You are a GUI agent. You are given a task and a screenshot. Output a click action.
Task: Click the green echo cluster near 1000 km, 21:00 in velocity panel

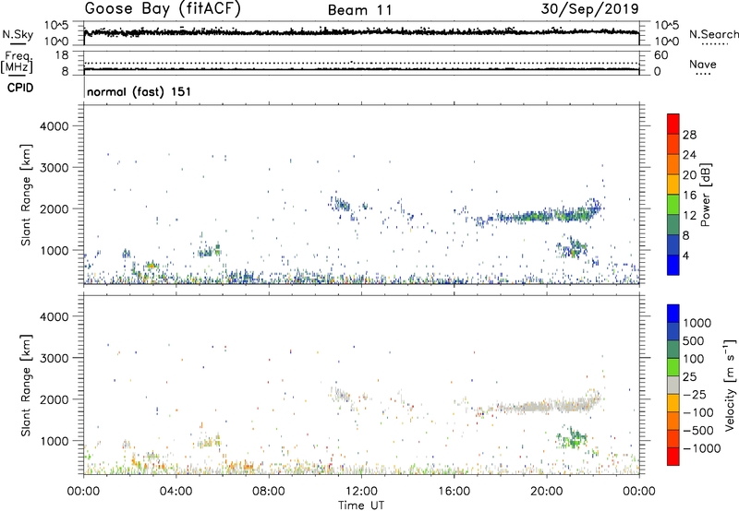coord(571,438)
